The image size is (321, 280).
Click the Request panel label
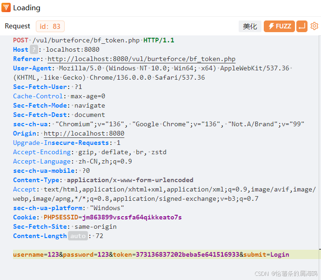pos(17,26)
